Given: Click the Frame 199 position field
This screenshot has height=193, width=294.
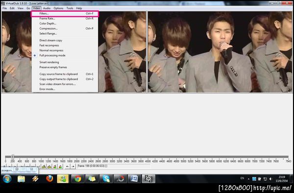Looking at the screenshot, I should click(114, 166).
